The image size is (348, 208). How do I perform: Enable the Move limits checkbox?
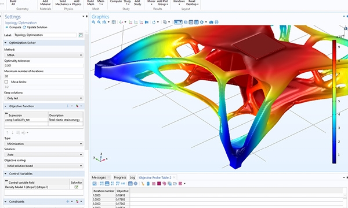6,82
